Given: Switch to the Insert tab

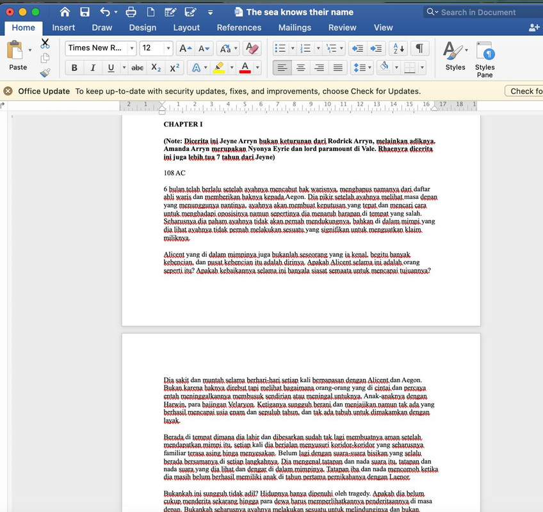Looking at the screenshot, I should [63, 28].
